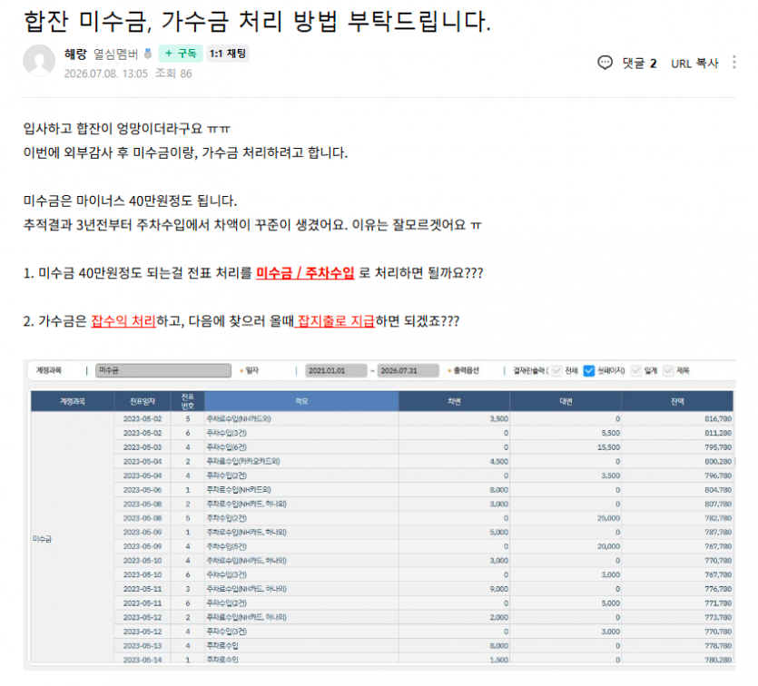Image resolution: width=758 pixels, height=686 pixels.
Task: Click the 잔액 column header
Action: (677, 401)
